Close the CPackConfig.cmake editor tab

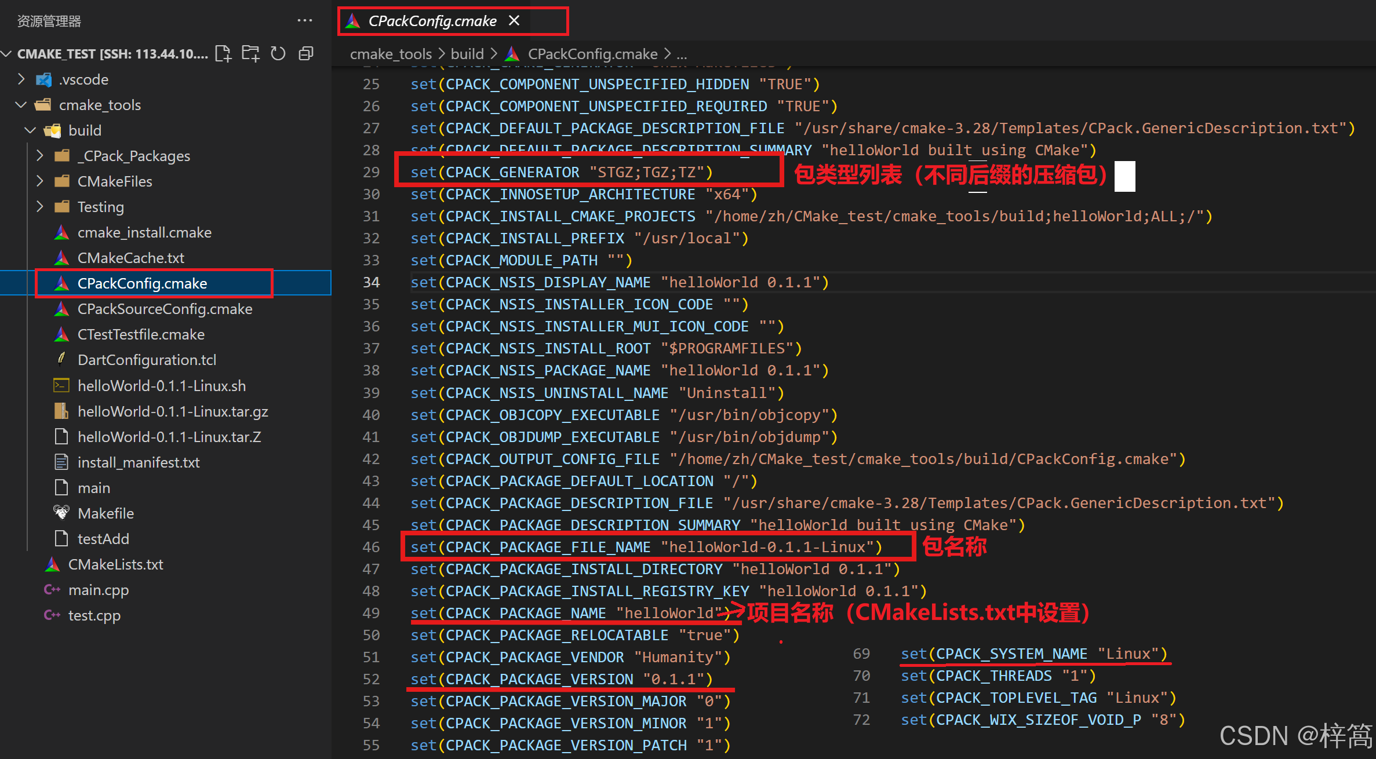pos(514,21)
